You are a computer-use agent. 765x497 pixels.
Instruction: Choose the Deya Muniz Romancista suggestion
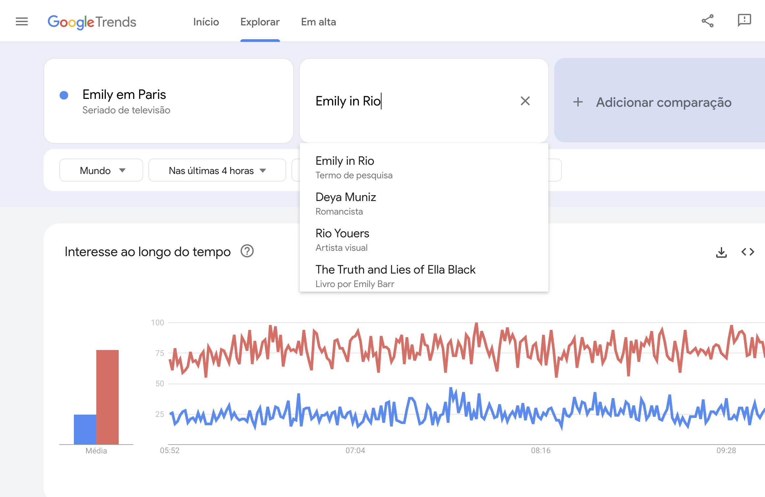(x=424, y=204)
